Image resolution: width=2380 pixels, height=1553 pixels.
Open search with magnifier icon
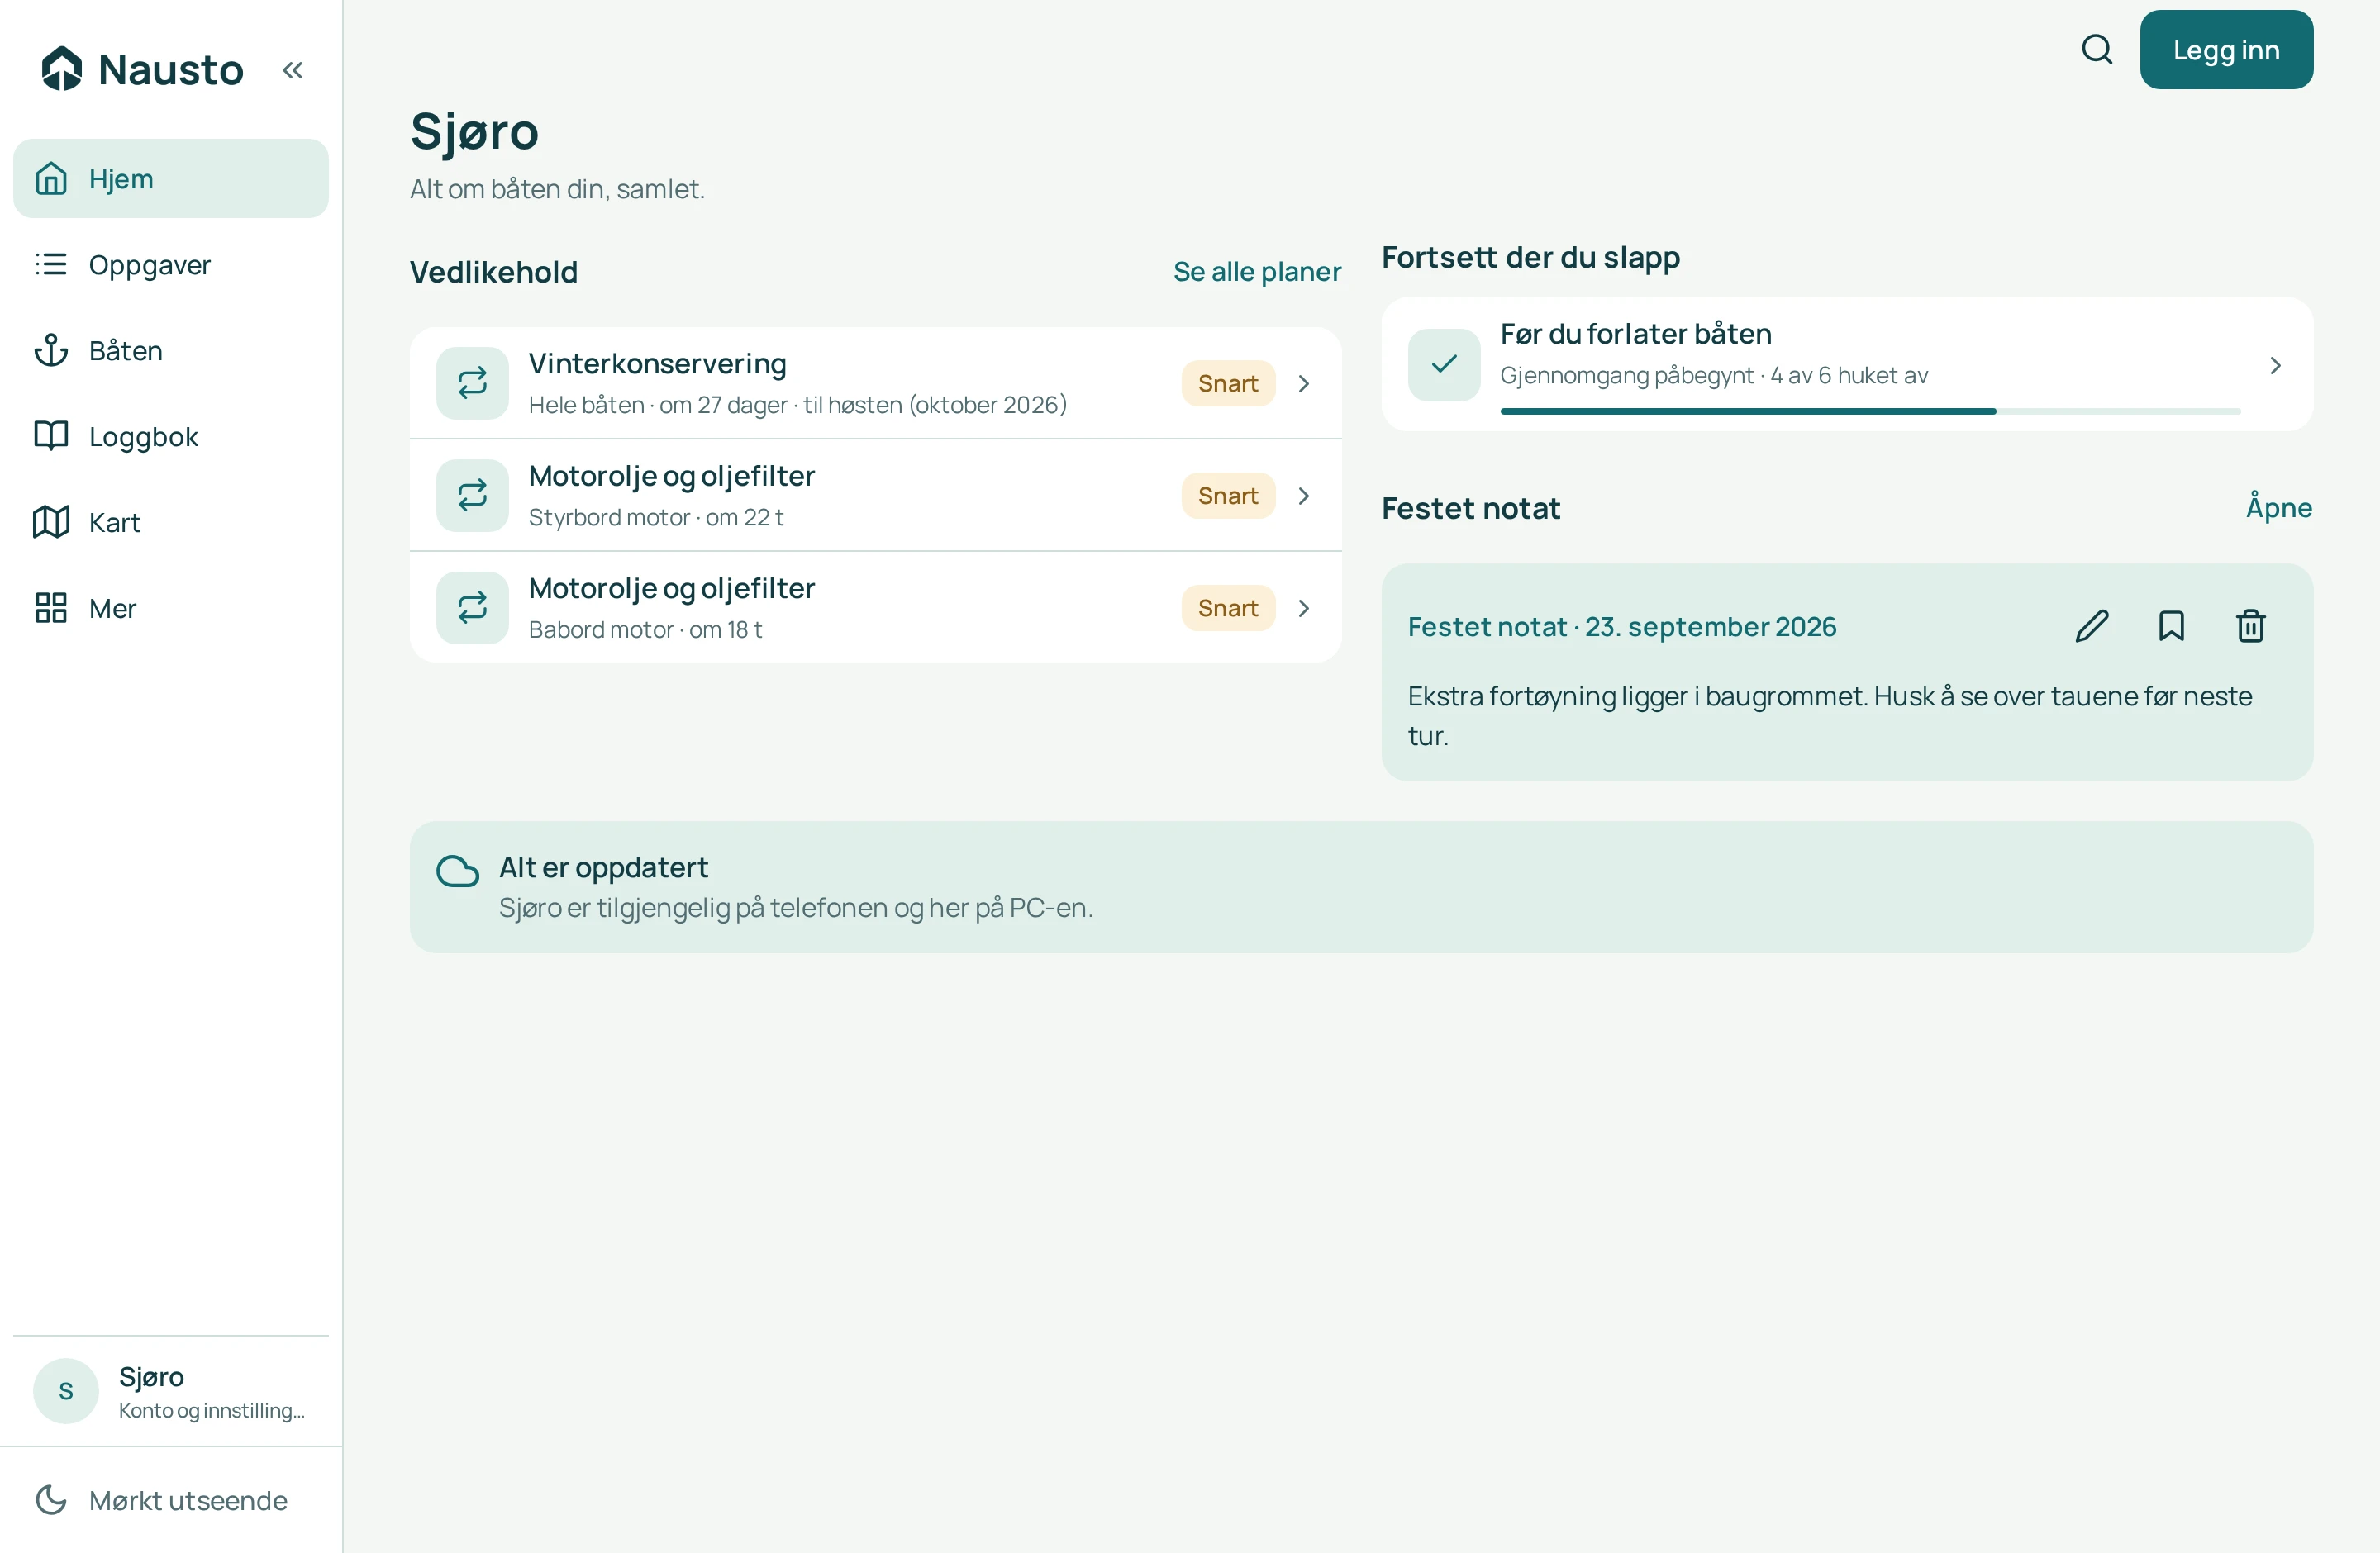click(2097, 50)
